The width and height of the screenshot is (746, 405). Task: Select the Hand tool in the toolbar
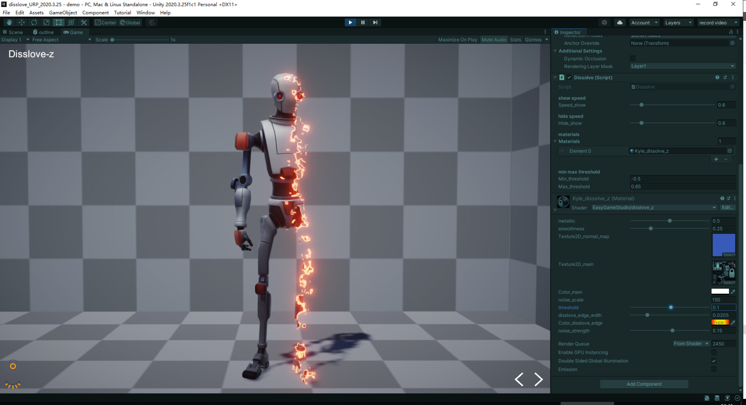coord(9,22)
